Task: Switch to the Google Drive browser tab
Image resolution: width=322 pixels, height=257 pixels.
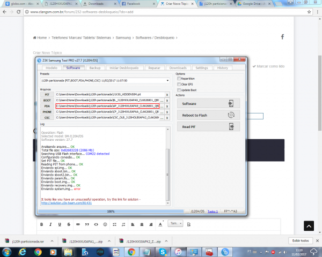Action: coord(254,4)
